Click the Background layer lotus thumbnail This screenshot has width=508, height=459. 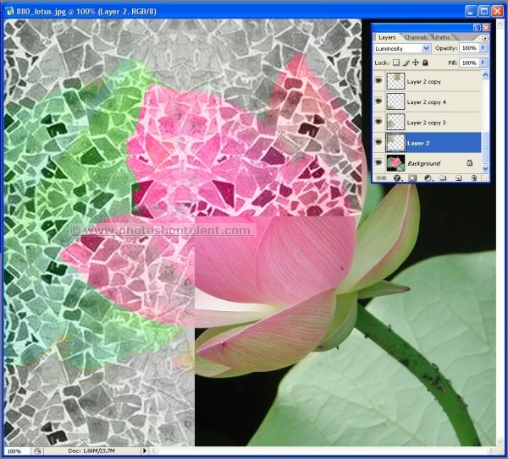point(395,163)
